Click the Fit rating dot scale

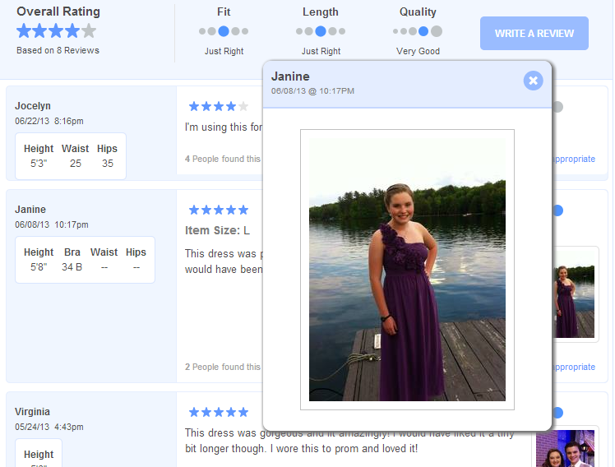224,31
